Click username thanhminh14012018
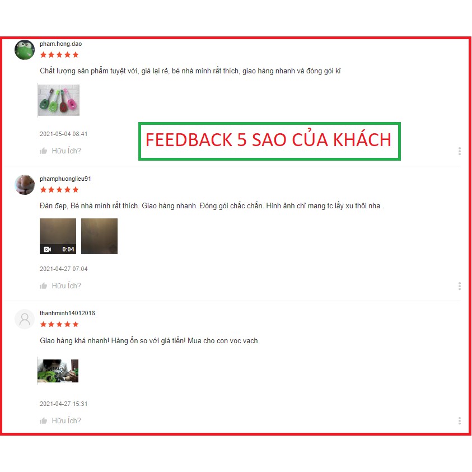The image size is (472, 472). tap(67, 313)
